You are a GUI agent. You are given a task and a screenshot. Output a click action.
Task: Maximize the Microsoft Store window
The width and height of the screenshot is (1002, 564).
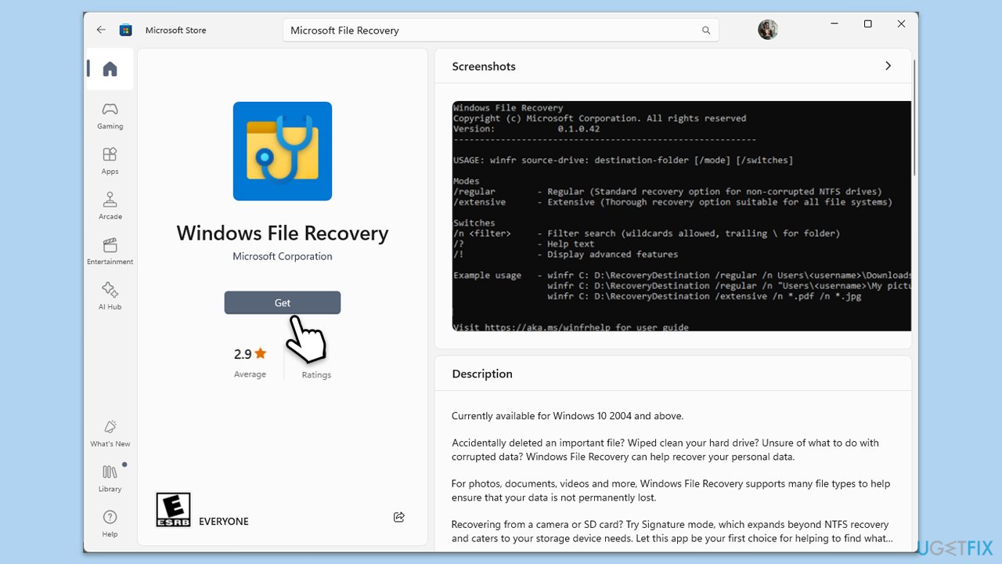click(867, 24)
